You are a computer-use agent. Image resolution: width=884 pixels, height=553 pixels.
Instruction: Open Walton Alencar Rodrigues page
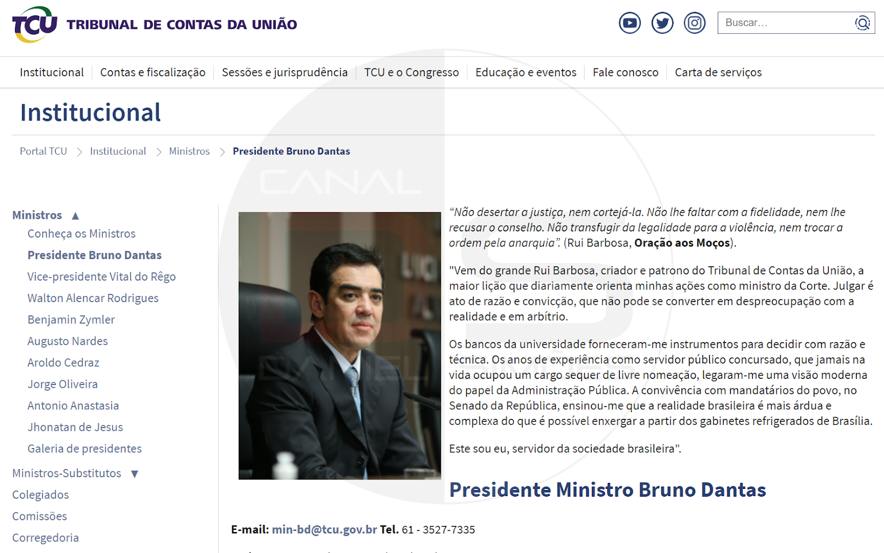(x=93, y=298)
